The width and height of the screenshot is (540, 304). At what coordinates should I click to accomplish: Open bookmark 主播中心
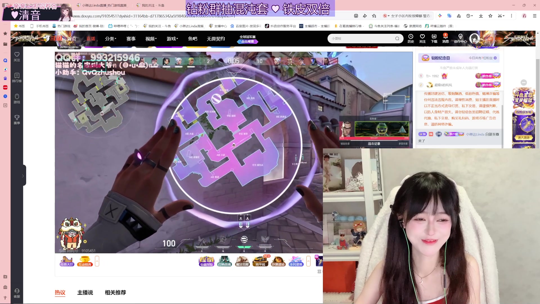[x=218, y=26]
